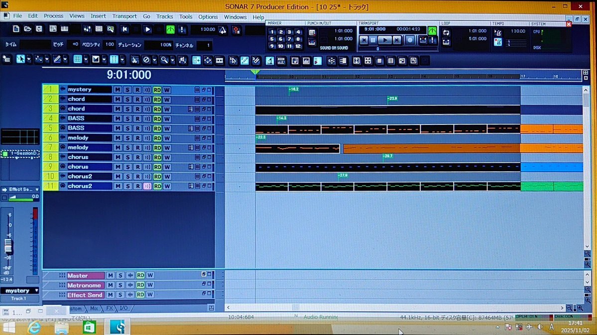The image size is (597, 335).
Task: Mute the mystery track
Action: coord(118,90)
